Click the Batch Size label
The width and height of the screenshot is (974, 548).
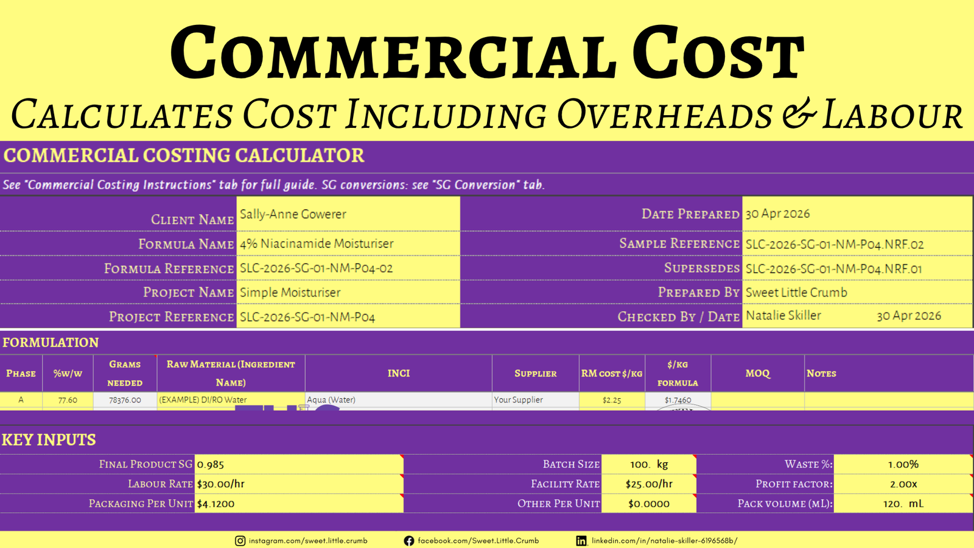click(571, 464)
